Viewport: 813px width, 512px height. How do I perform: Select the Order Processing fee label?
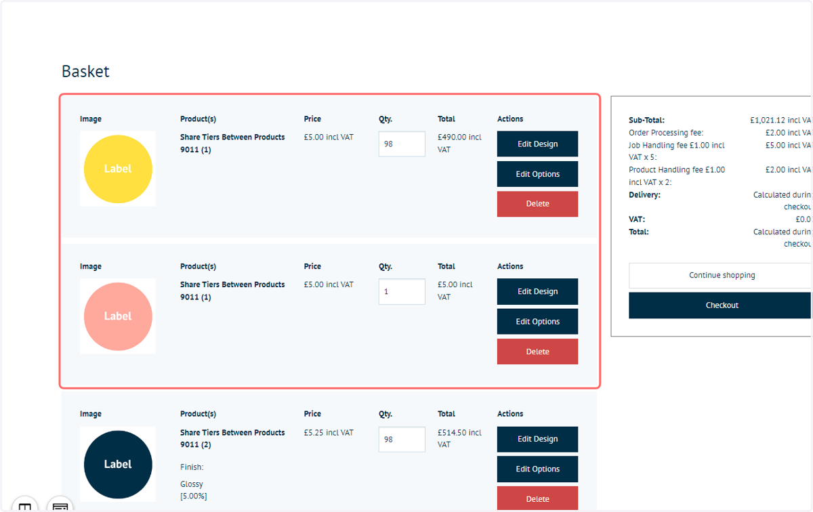tap(666, 133)
